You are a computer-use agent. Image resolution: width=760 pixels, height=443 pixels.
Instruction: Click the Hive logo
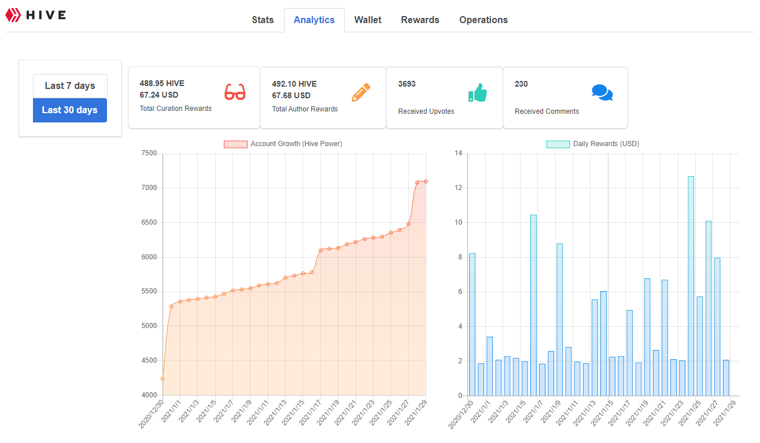[36, 15]
